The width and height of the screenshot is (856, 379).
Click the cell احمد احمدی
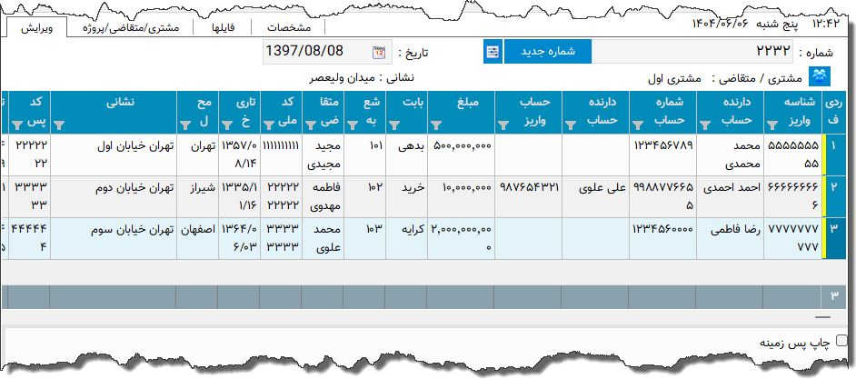[x=731, y=196]
